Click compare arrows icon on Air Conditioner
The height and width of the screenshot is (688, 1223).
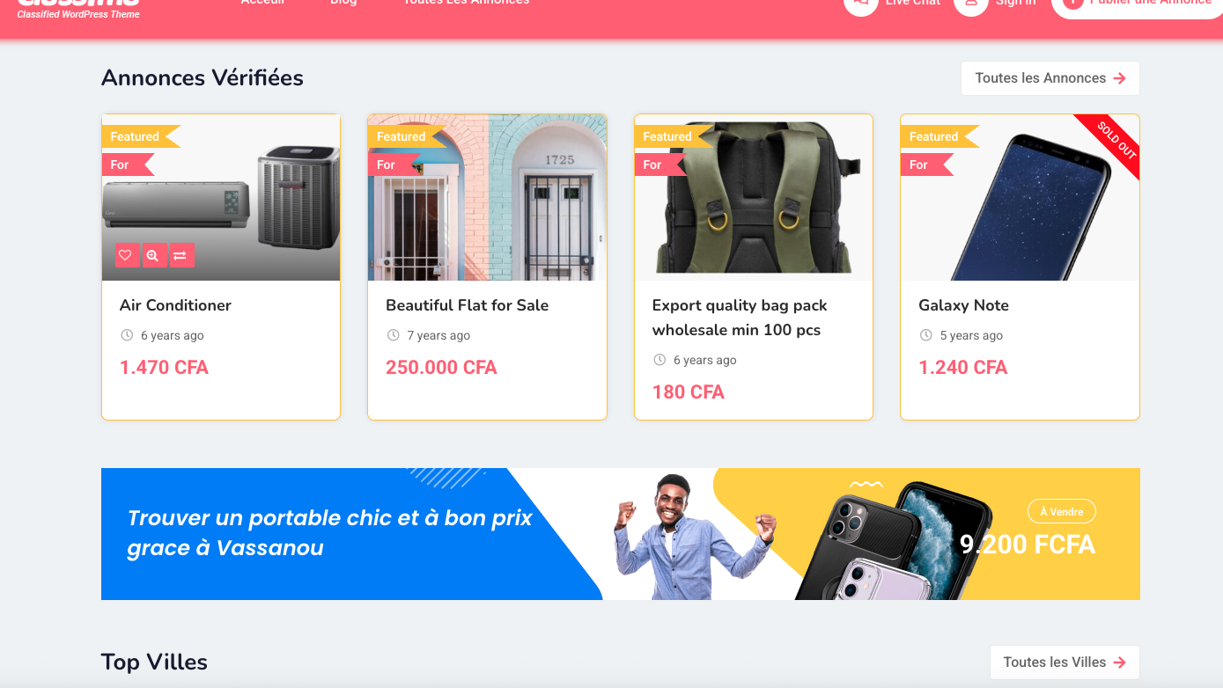[180, 255]
